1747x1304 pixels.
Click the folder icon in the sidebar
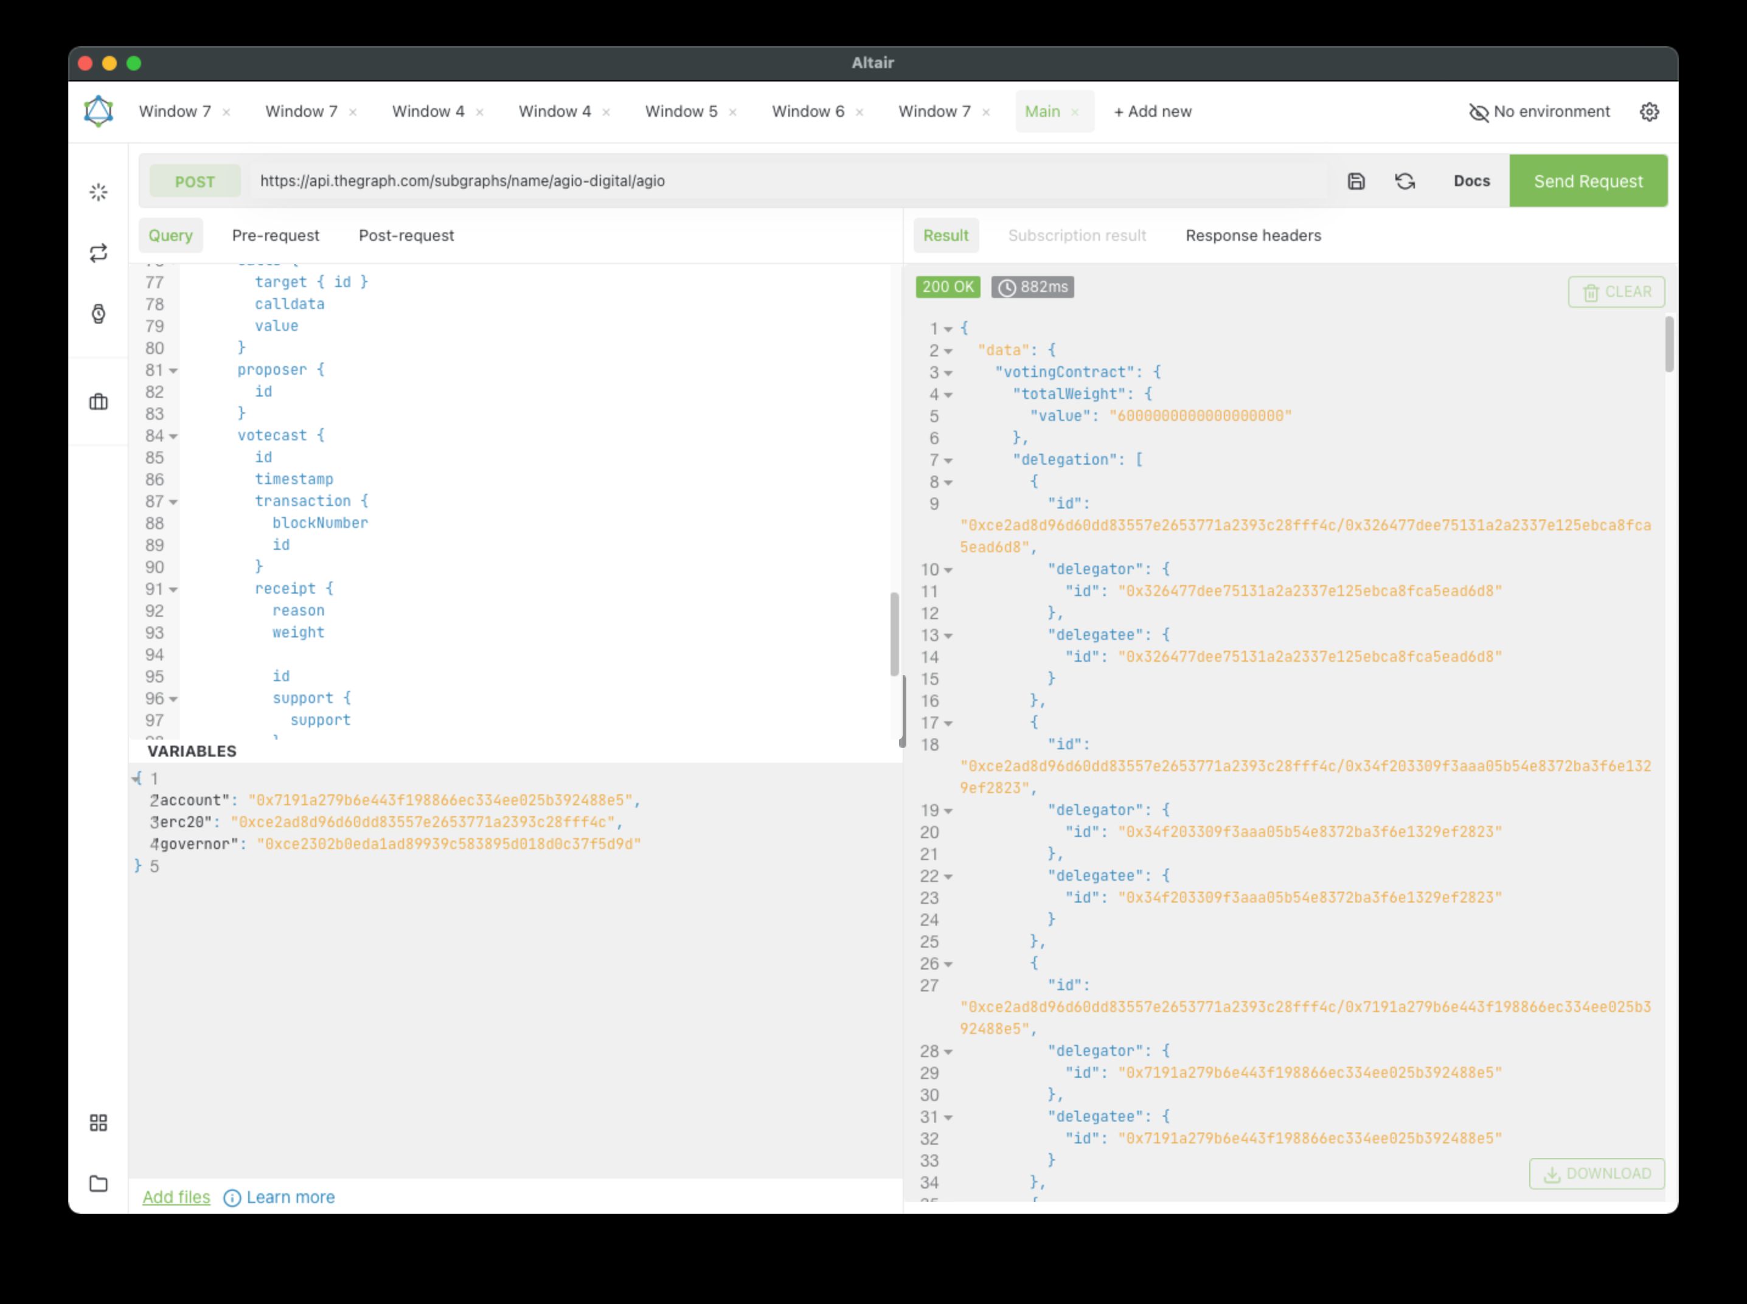coord(99,1183)
